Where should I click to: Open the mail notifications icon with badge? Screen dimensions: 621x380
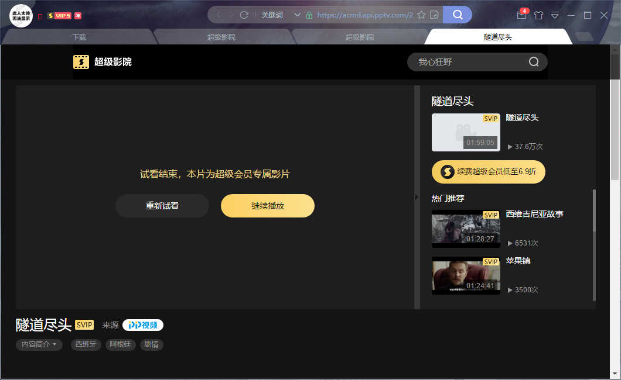pyautogui.click(x=521, y=15)
